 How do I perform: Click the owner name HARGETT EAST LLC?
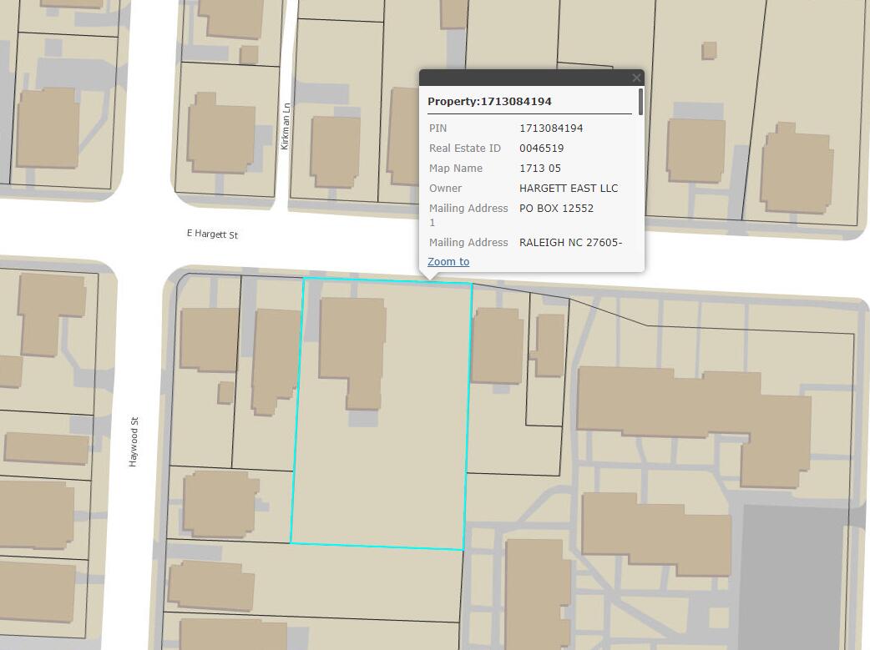(x=569, y=189)
